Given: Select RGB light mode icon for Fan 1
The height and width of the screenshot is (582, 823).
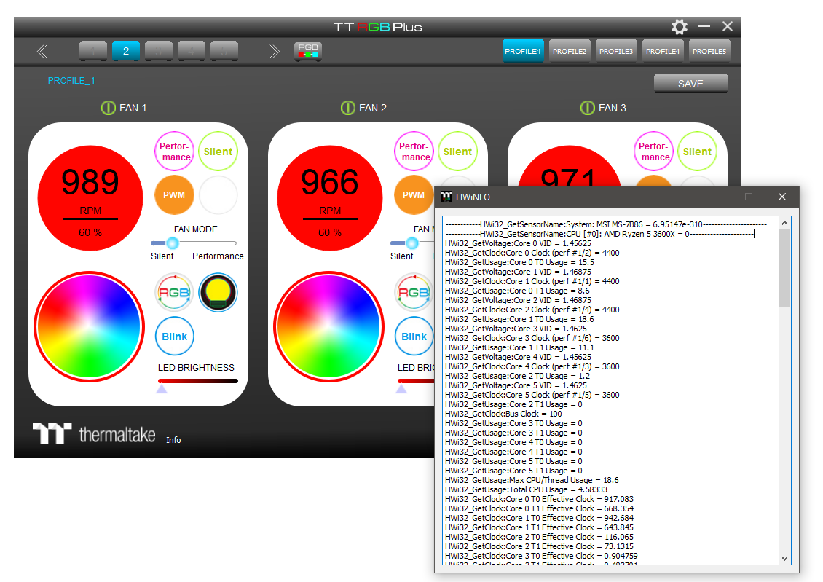Looking at the screenshot, I should tap(174, 292).
